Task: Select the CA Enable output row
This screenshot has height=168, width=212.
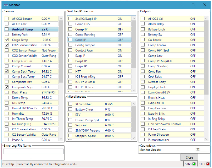Action: pyautogui.click(x=172, y=40)
